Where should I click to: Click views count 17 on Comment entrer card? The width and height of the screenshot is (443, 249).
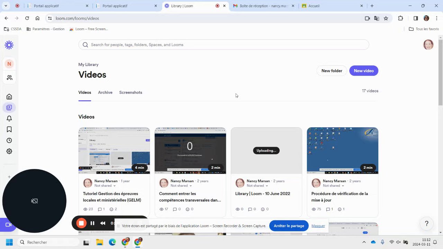(164, 209)
